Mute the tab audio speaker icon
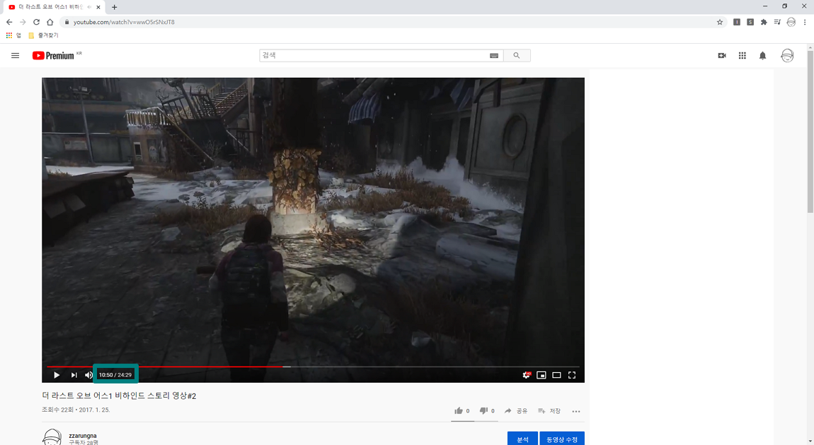The height and width of the screenshot is (445, 814). tap(89, 7)
